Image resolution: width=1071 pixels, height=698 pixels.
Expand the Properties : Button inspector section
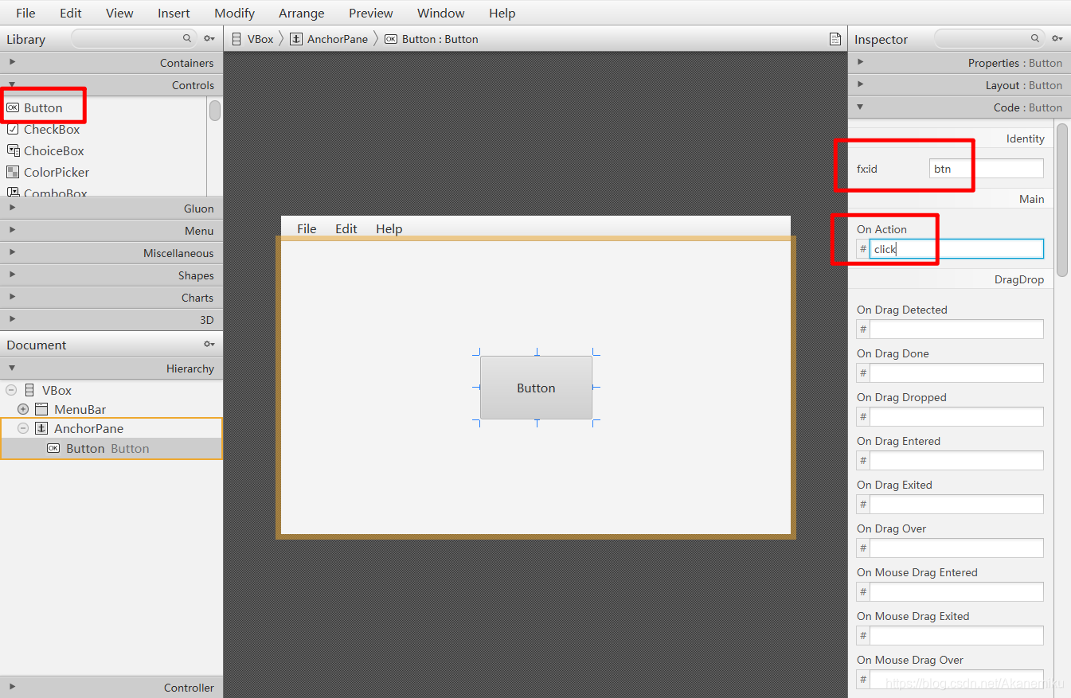(860, 62)
